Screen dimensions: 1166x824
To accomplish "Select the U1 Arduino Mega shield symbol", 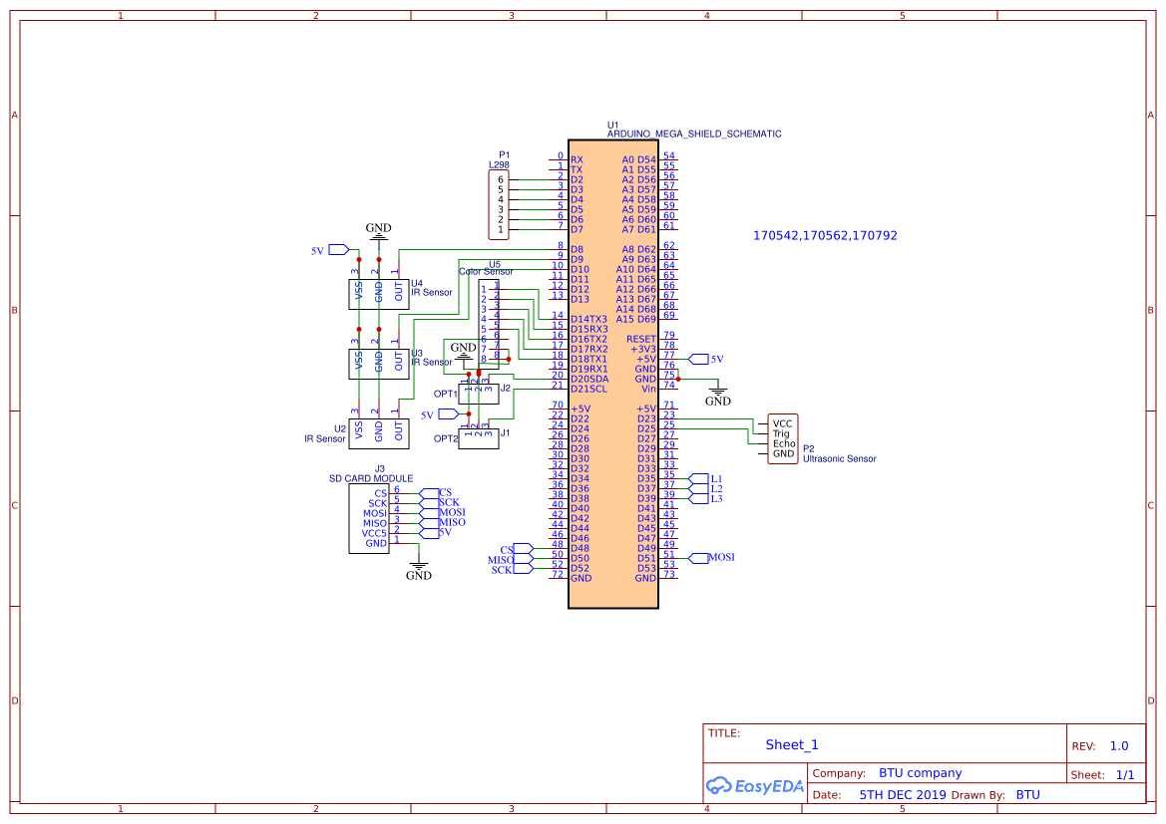I will coord(613,374).
